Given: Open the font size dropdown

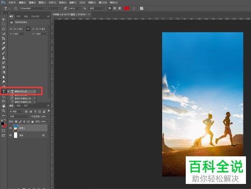Looking at the screenshot, I should tap(75, 8).
